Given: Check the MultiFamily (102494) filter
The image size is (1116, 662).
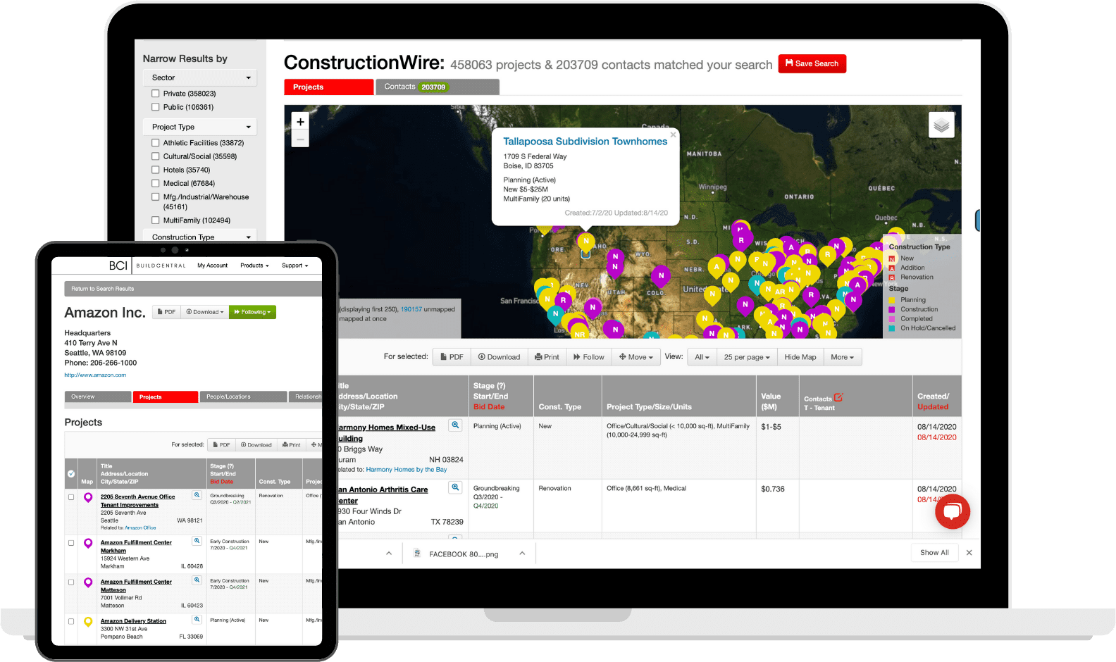Looking at the screenshot, I should pyautogui.click(x=156, y=220).
